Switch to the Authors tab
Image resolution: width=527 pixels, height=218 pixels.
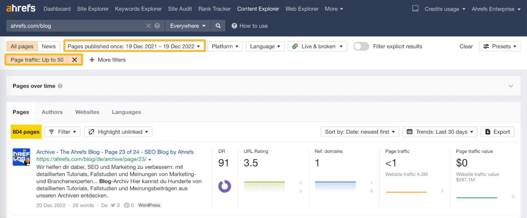52,112
